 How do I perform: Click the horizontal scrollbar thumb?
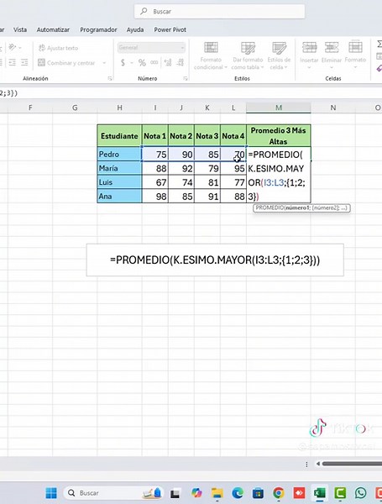[x=352, y=464]
